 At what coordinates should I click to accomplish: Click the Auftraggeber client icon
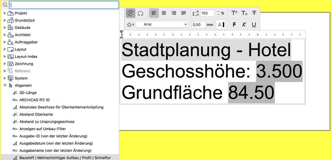11,42
